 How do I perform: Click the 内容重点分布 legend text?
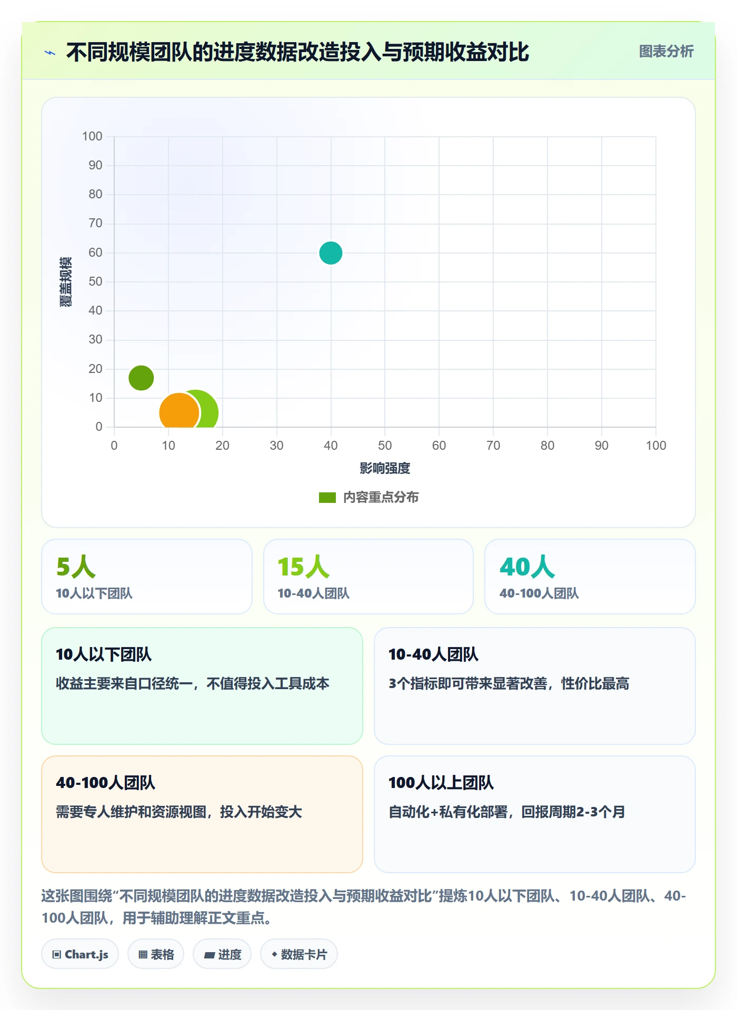click(x=381, y=498)
